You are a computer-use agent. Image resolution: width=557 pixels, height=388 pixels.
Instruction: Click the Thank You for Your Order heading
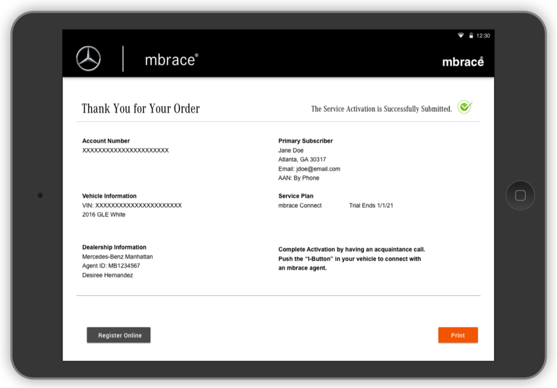(x=141, y=109)
